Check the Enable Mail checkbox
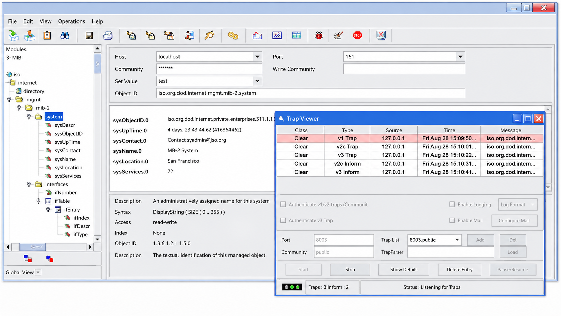 [452, 220]
